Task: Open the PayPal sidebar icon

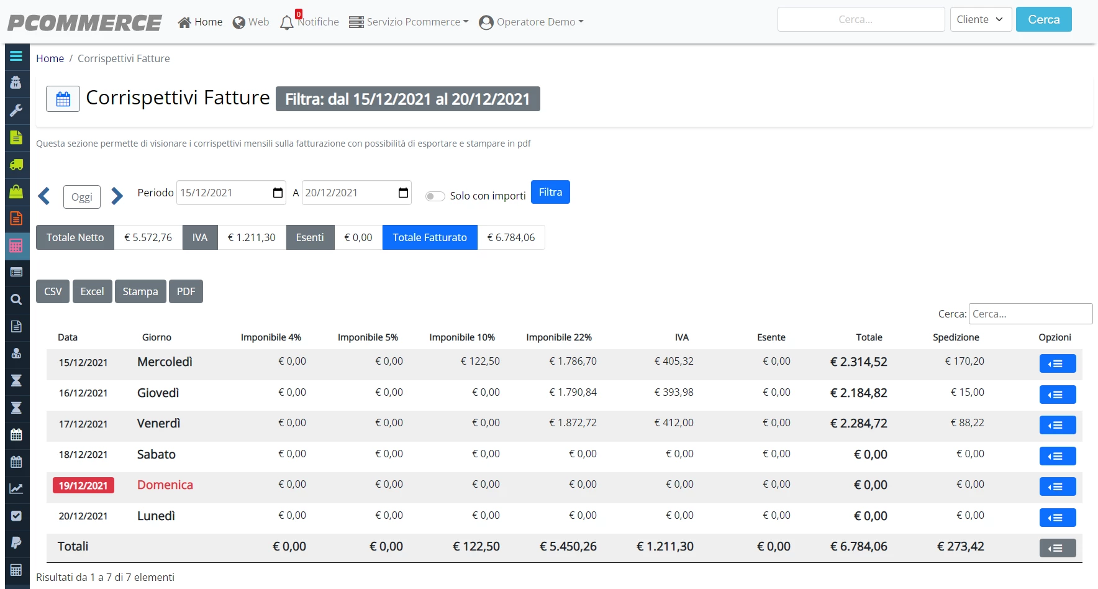Action: coord(16,542)
